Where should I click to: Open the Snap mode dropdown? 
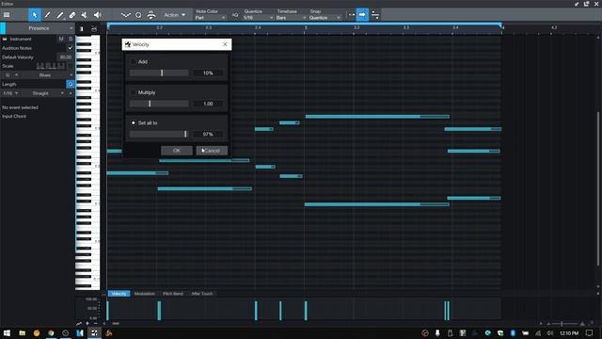coord(325,18)
